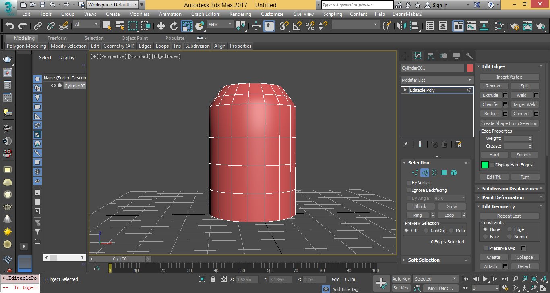Click the Play Animation button
Image resolution: width=550 pixels, height=293 pixels.
click(x=485, y=278)
